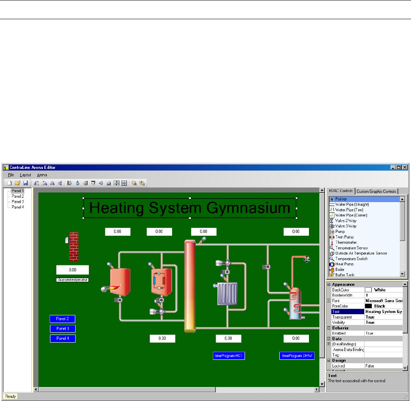Expand the (DataBindings) property node
This screenshot has height=401, width=411.
pyautogui.click(x=329, y=344)
